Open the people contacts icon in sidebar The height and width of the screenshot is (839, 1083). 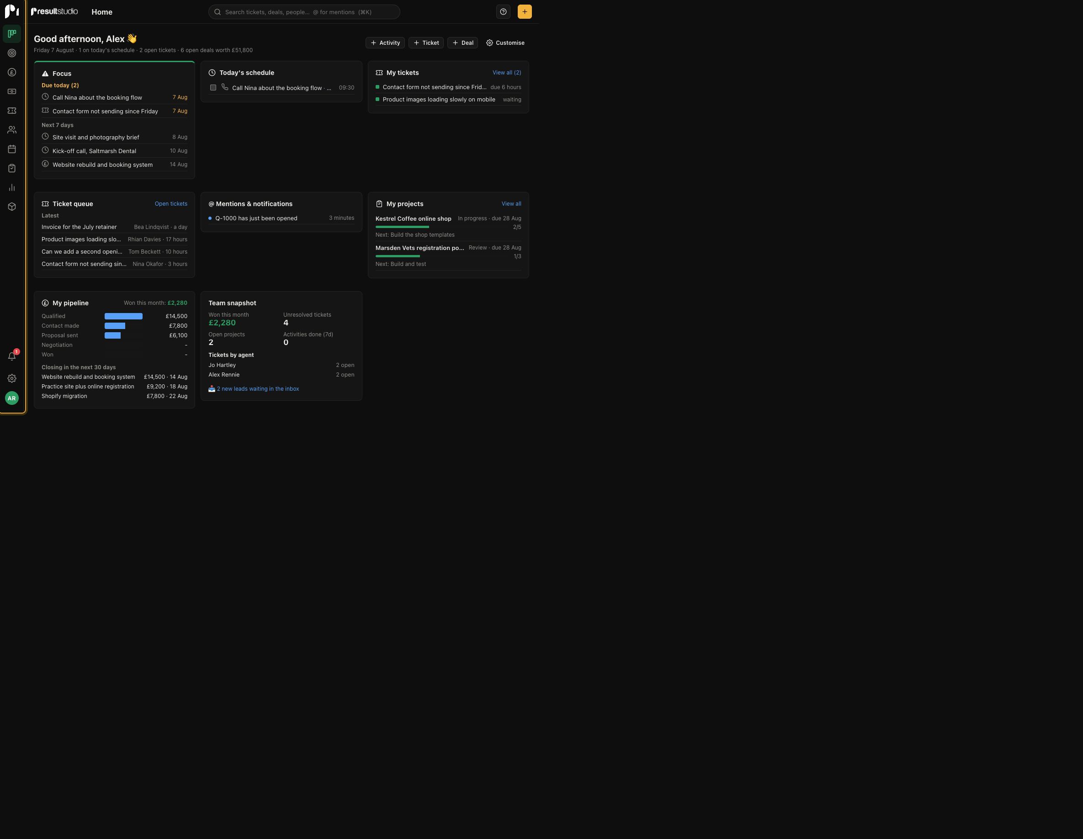coord(12,130)
